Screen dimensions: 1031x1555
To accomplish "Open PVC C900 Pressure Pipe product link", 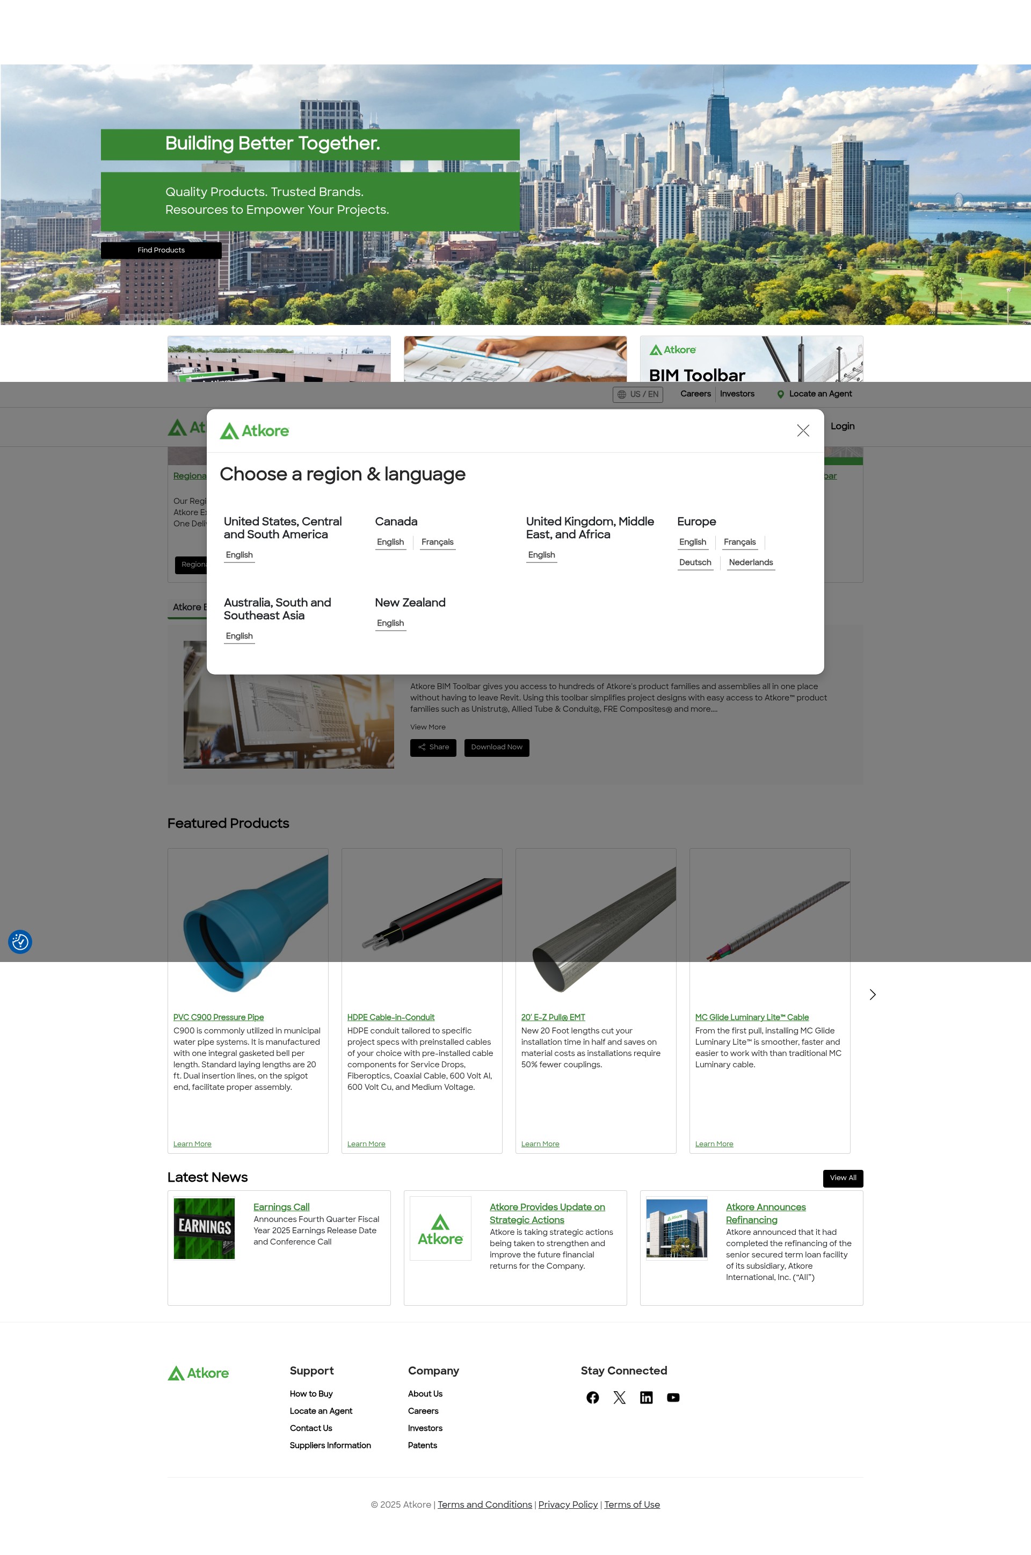I will point(219,1017).
